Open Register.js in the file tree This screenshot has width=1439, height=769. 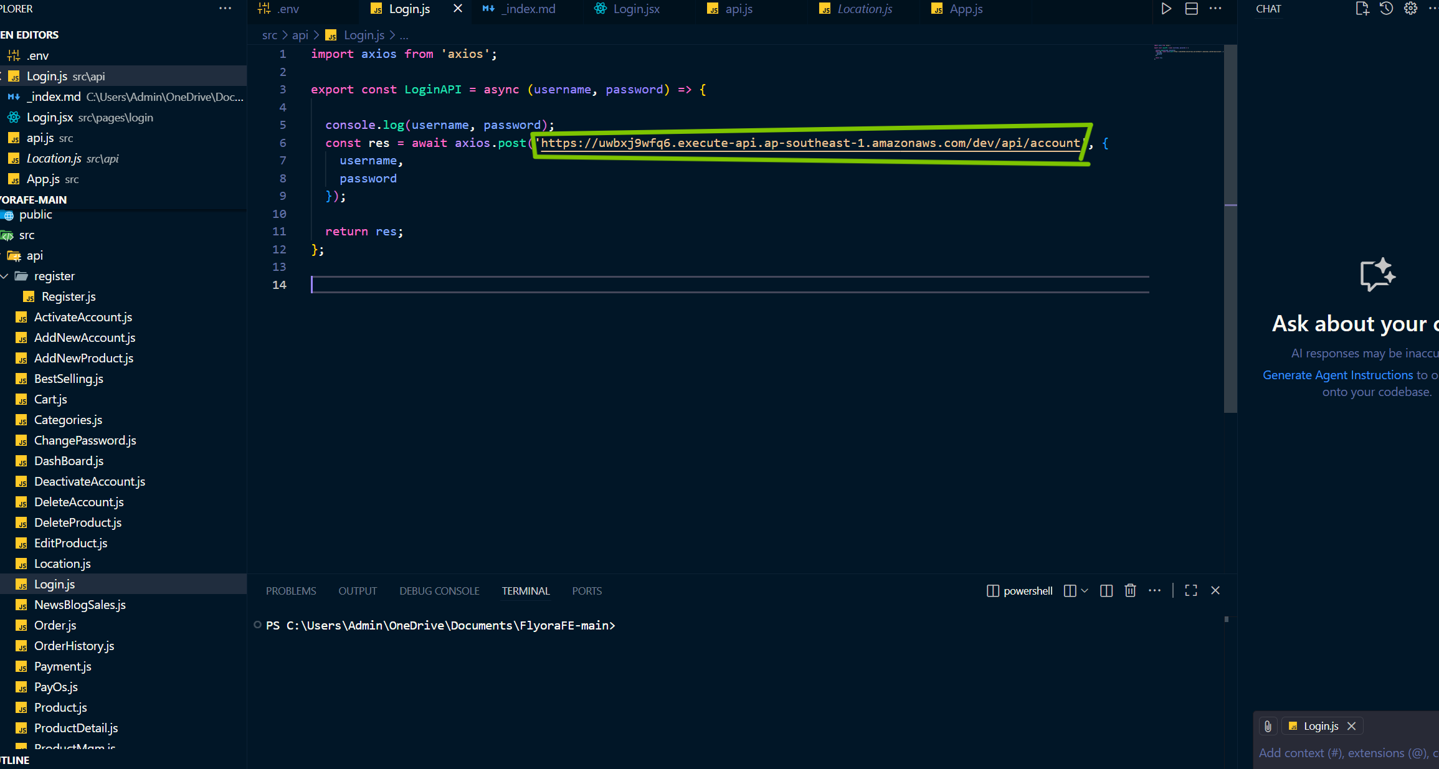pyautogui.click(x=69, y=296)
